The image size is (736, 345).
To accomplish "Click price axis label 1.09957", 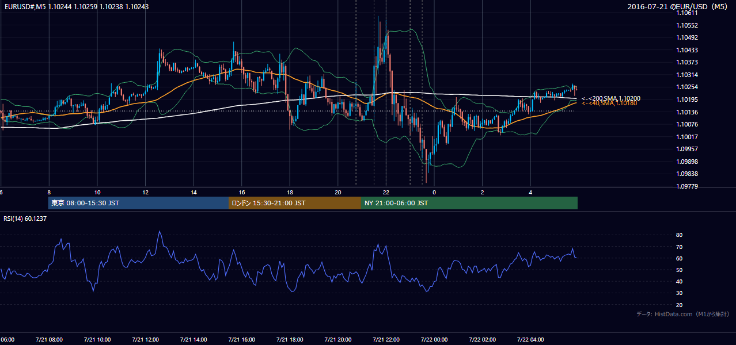I will click(688, 148).
